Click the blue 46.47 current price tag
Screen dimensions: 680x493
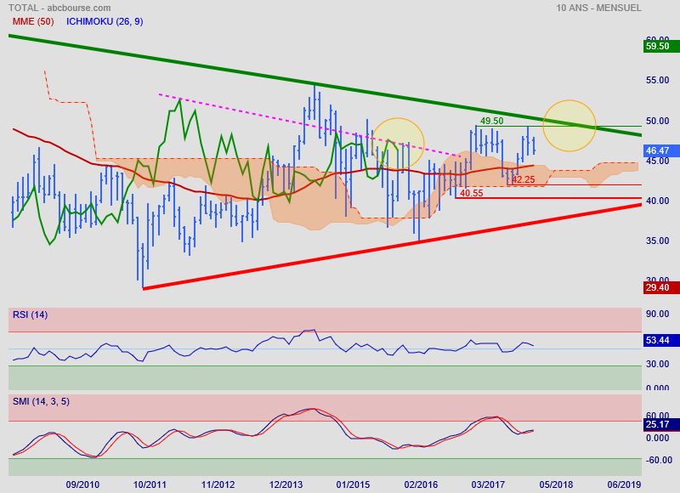pyautogui.click(x=661, y=151)
